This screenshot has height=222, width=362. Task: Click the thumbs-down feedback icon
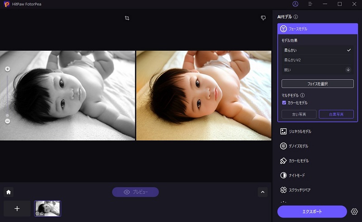263,18
